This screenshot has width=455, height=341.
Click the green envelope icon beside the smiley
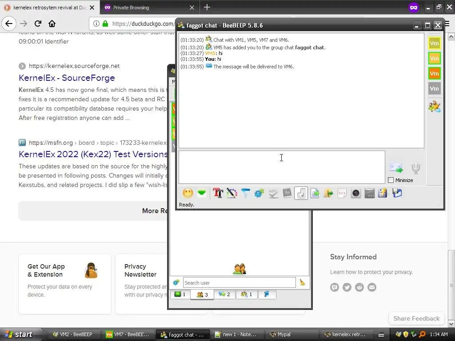point(202,193)
